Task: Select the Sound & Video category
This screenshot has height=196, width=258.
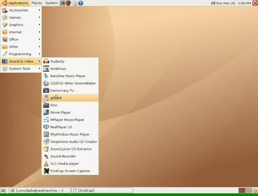Action: [21, 61]
